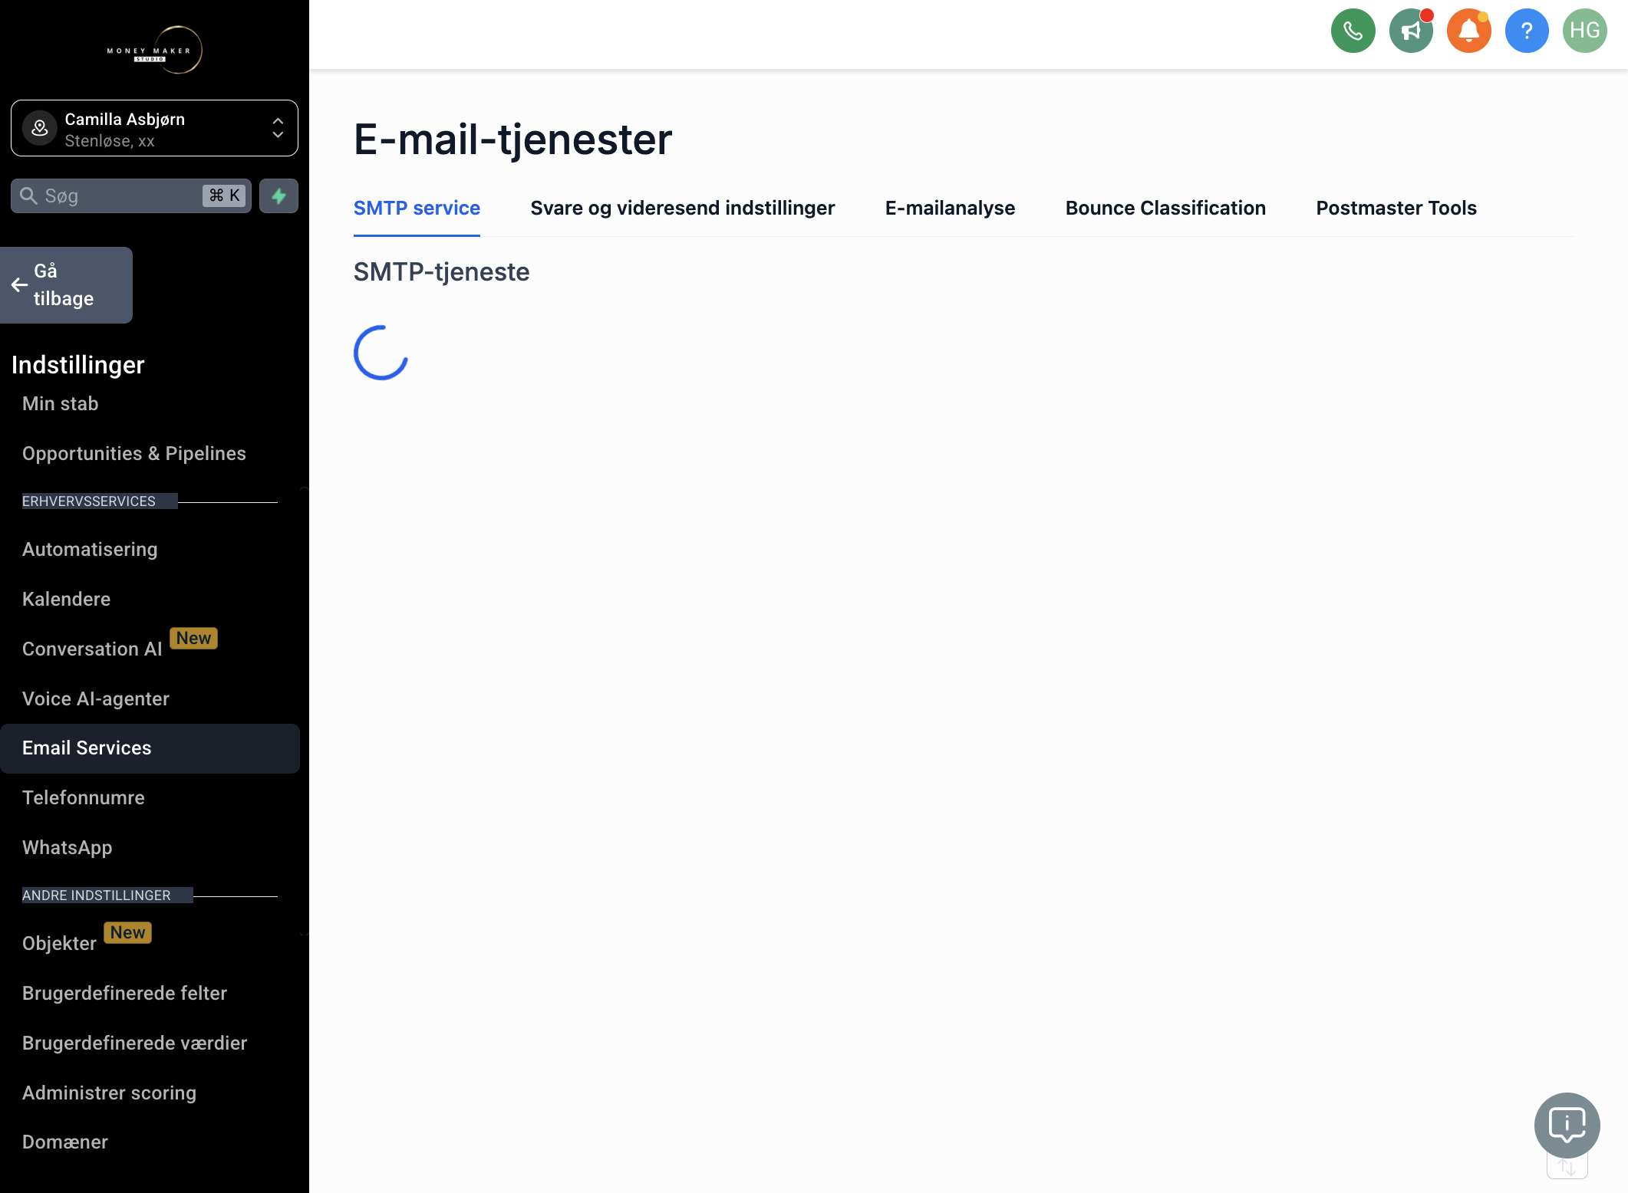
Task: Expand the Camilla Asbjørn account switcher
Action: (x=154, y=128)
